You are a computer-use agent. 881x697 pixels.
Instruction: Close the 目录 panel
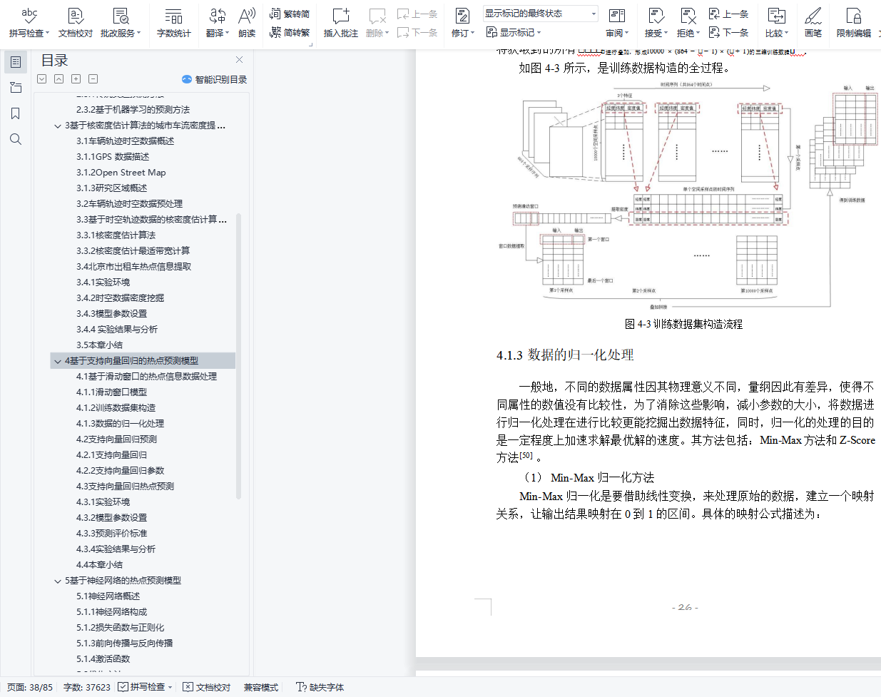click(240, 60)
